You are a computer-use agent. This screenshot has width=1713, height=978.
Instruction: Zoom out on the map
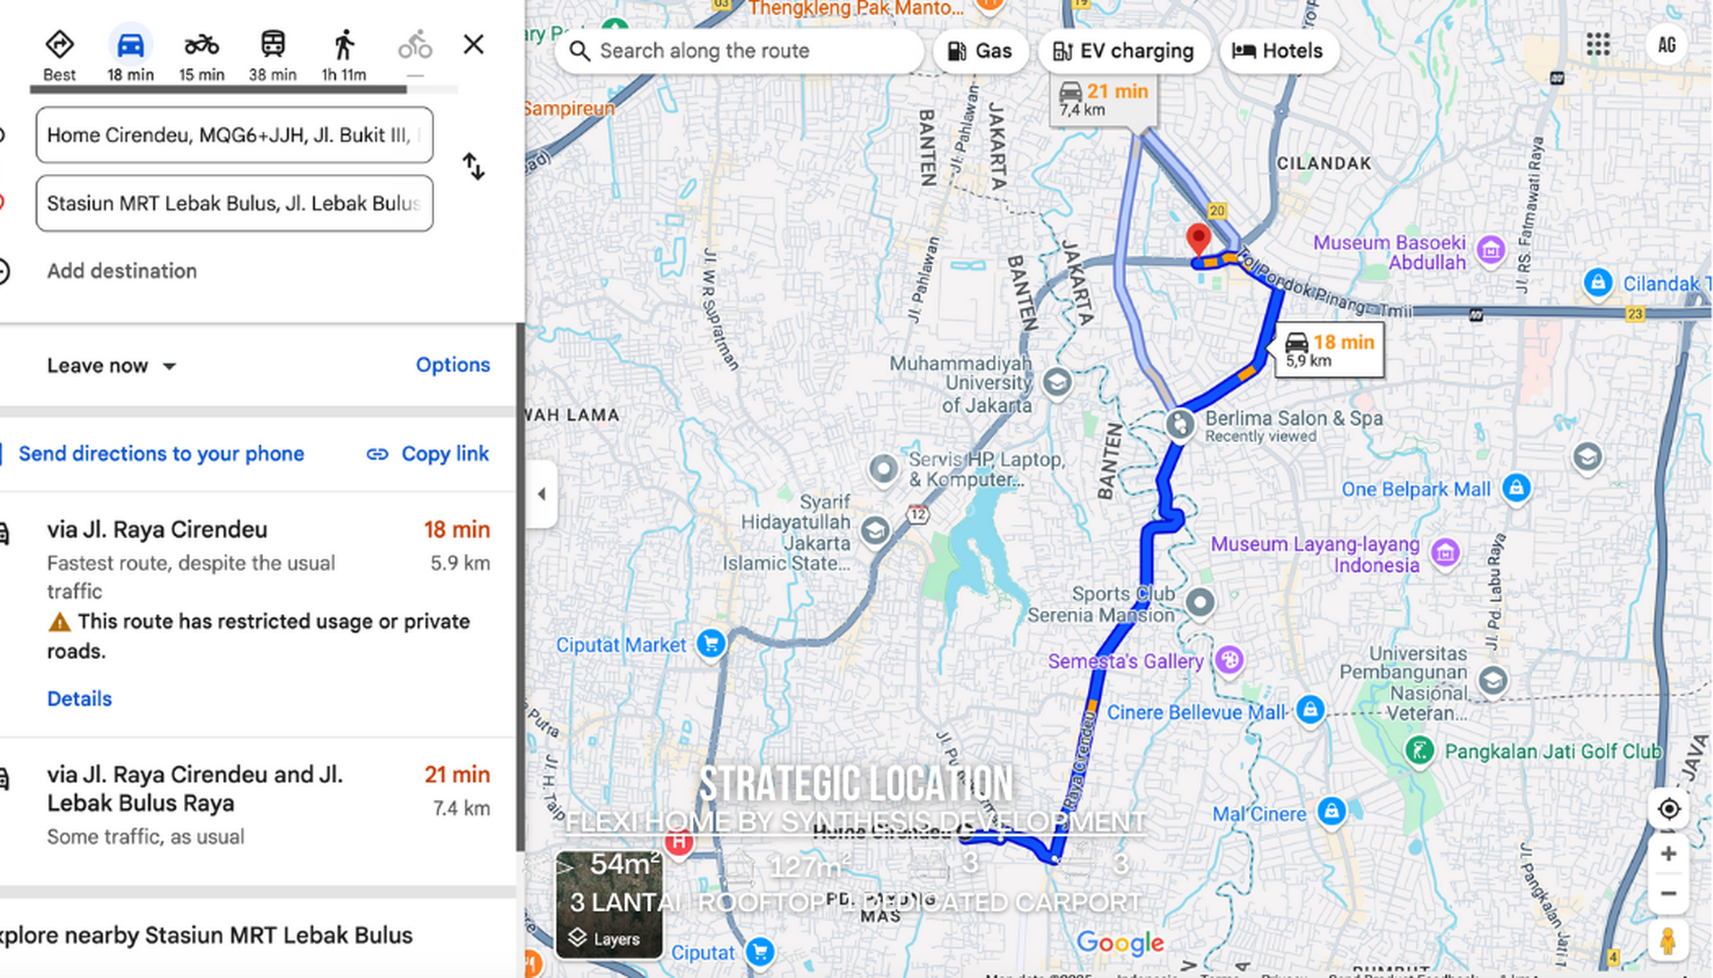tap(1668, 894)
